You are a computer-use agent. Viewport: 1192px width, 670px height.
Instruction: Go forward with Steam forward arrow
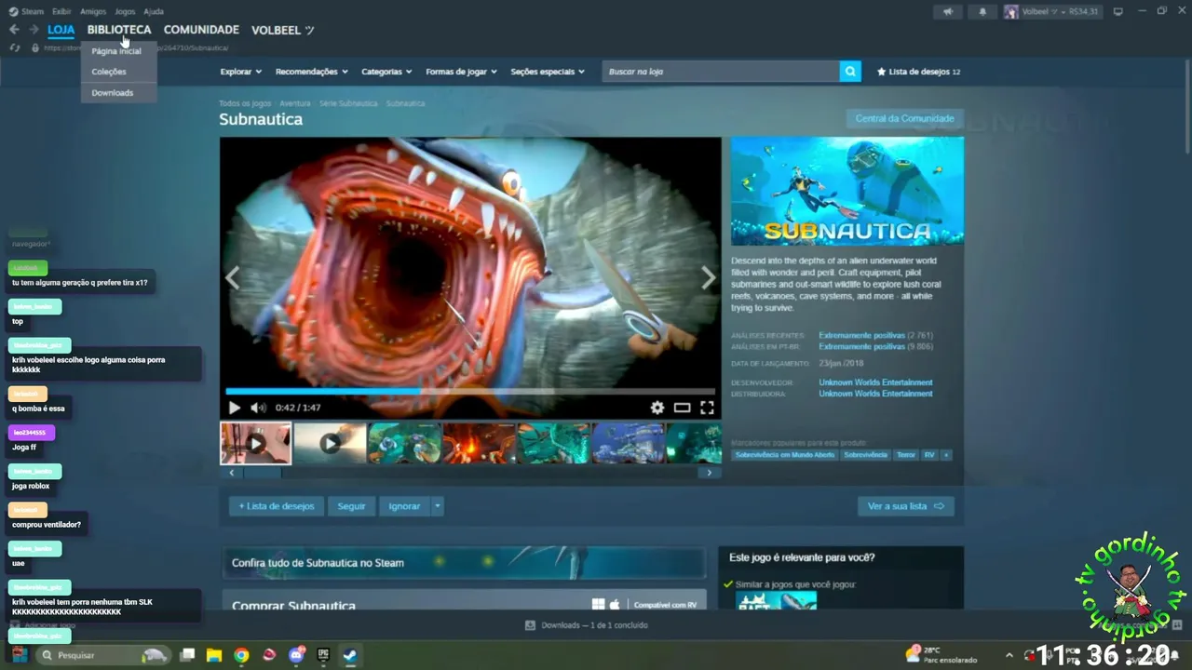tap(34, 30)
